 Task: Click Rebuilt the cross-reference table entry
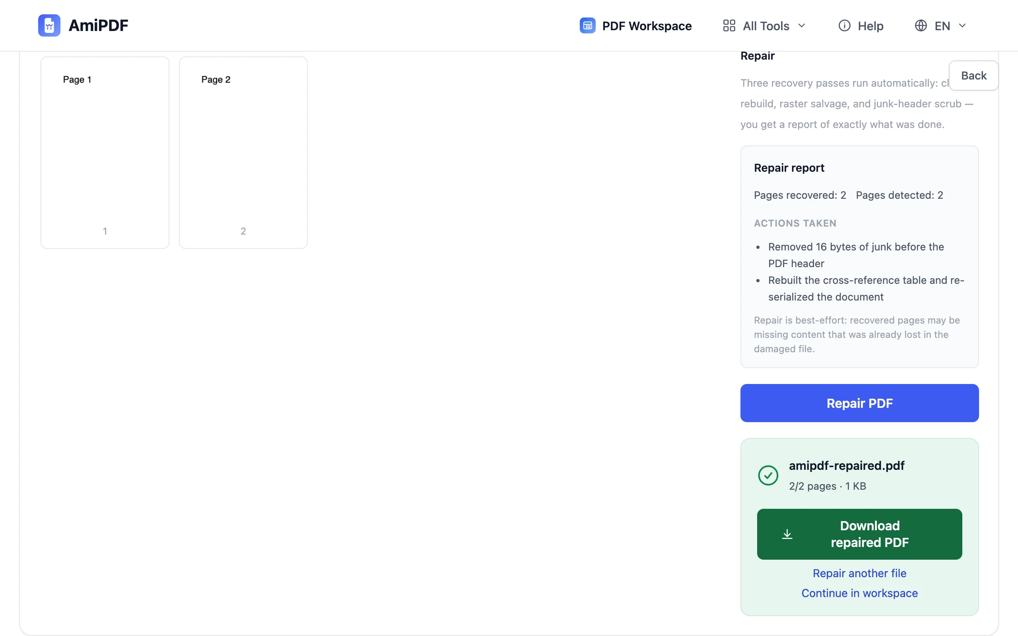pyautogui.click(x=866, y=289)
